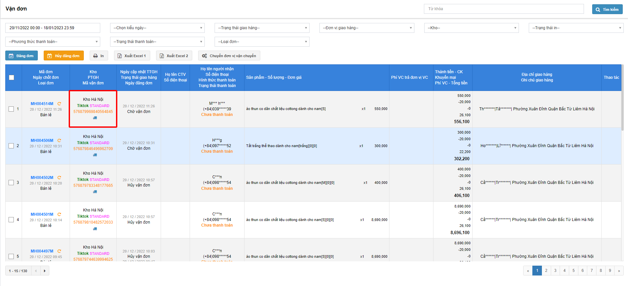This screenshot has width=628, height=286.
Task: Select checkbox for row 3
Action: pyautogui.click(x=11, y=183)
